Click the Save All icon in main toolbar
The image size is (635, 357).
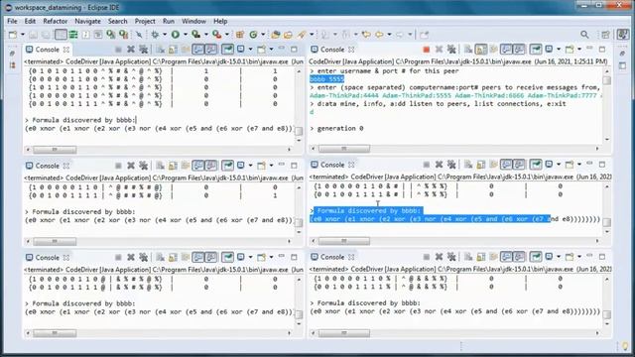click(46, 35)
